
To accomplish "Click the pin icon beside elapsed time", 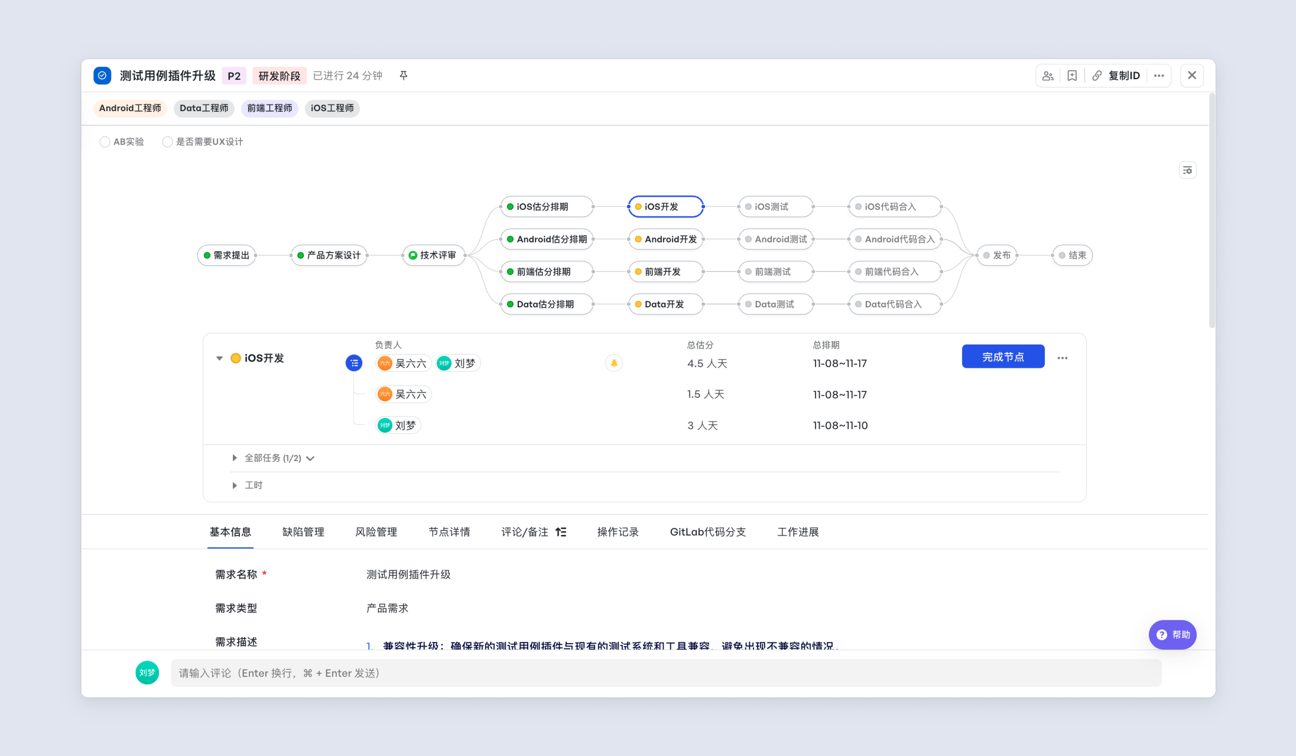I will pos(403,76).
